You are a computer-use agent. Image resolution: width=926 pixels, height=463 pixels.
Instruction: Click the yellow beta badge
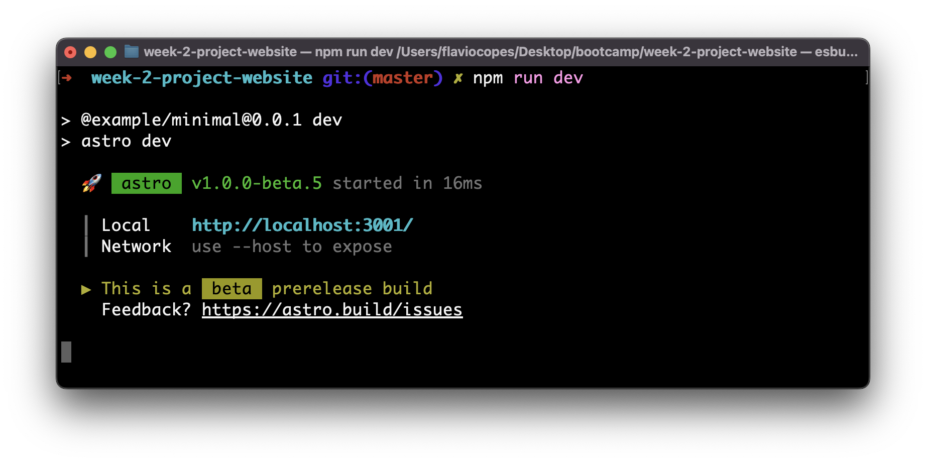[x=231, y=288]
